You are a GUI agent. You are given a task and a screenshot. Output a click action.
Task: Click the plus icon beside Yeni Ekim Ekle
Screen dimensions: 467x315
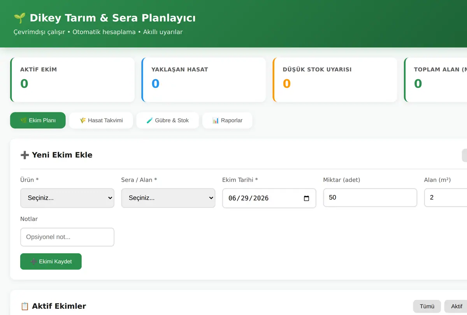click(x=25, y=155)
